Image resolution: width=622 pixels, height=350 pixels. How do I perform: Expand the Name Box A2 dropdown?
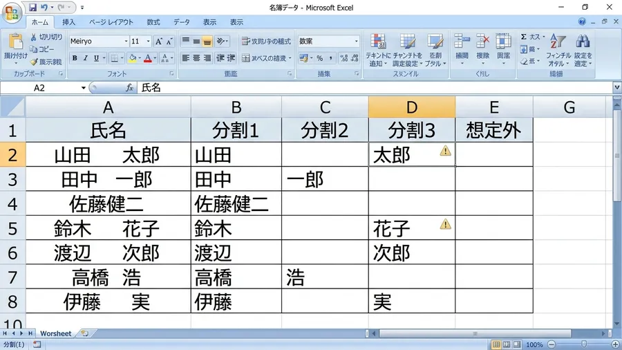84,88
